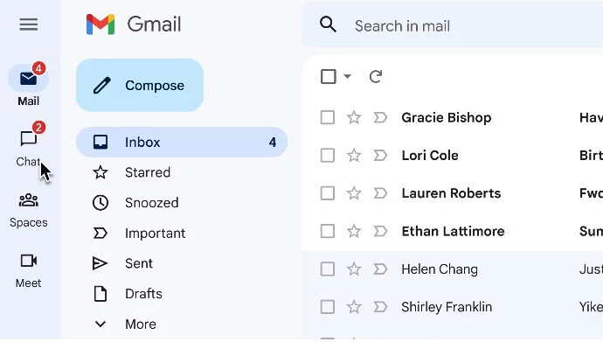Image resolution: width=603 pixels, height=342 pixels.
Task: Open the Meet video camera icon
Action: (29, 261)
